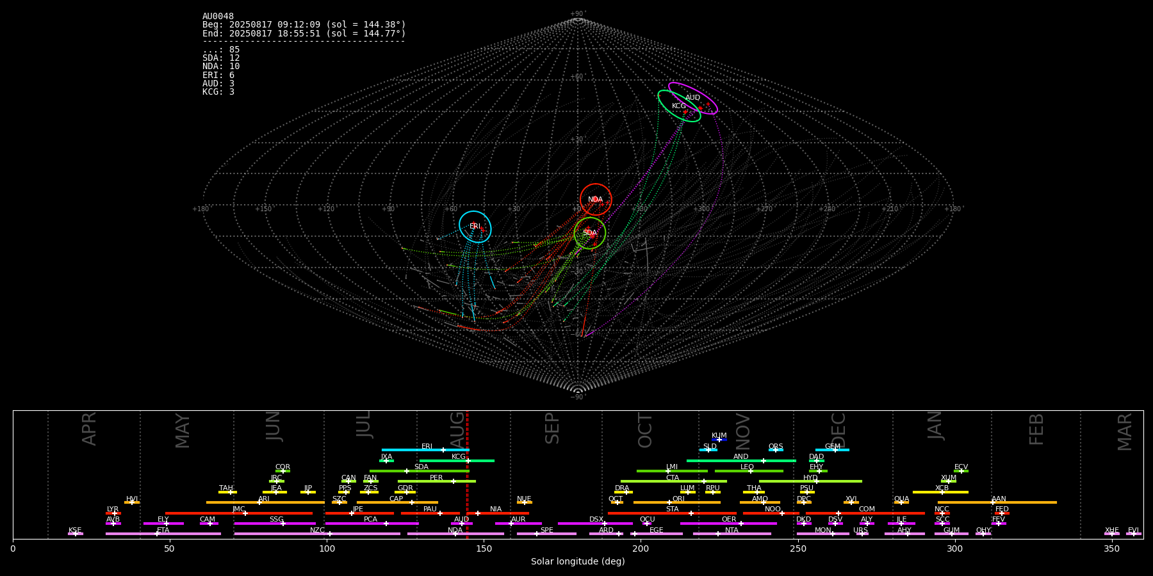Screen dimensions: 1153x576
Task: Click the ORI shower label in timeline
Action: pyautogui.click(x=678, y=499)
